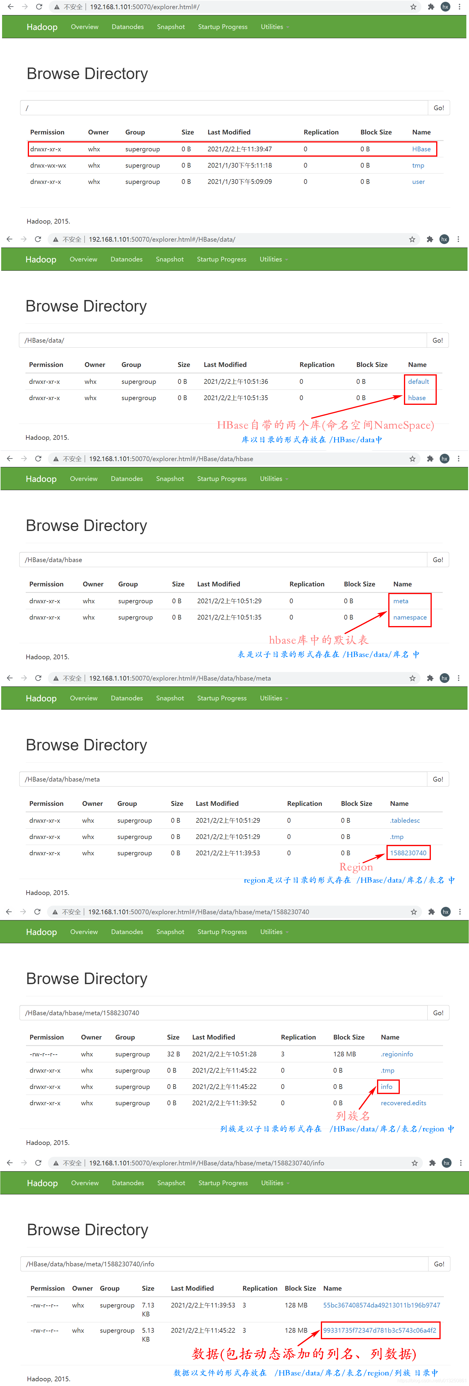Go back in the window showing /HBase/data/ URL
The image size is (469, 1386).
point(9,239)
